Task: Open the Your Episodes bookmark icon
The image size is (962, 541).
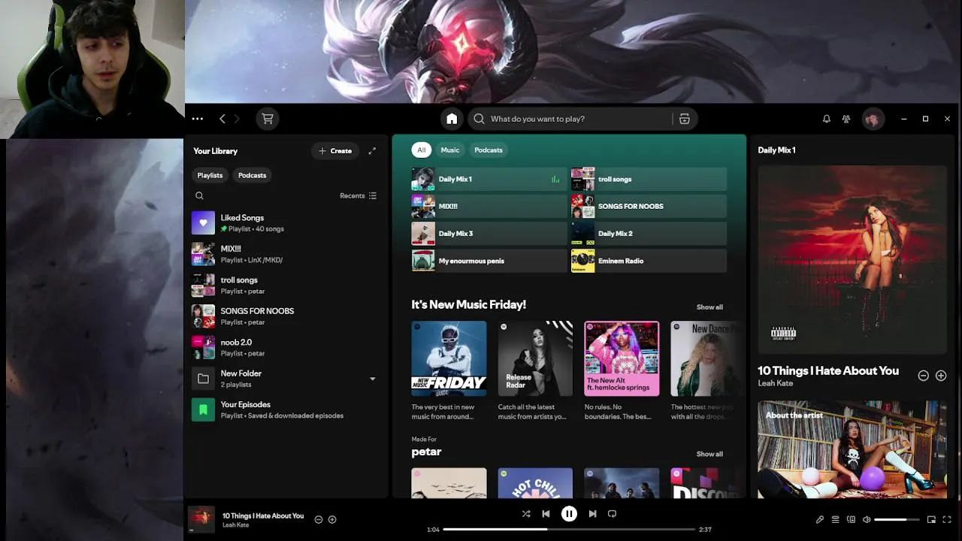Action: tap(203, 410)
